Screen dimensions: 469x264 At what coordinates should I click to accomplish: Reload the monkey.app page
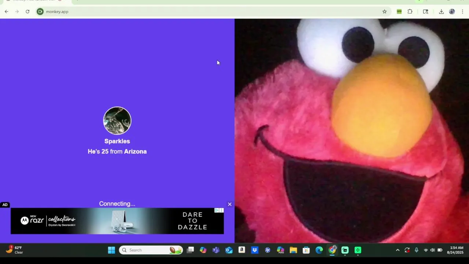pyautogui.click(x=27, y=11)
